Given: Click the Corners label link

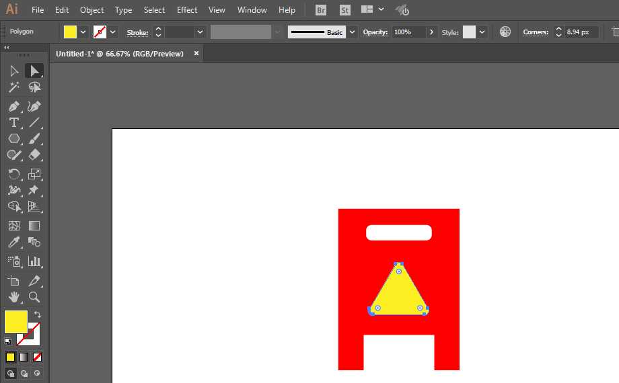Looking at the screenshot, I should 536,32.
